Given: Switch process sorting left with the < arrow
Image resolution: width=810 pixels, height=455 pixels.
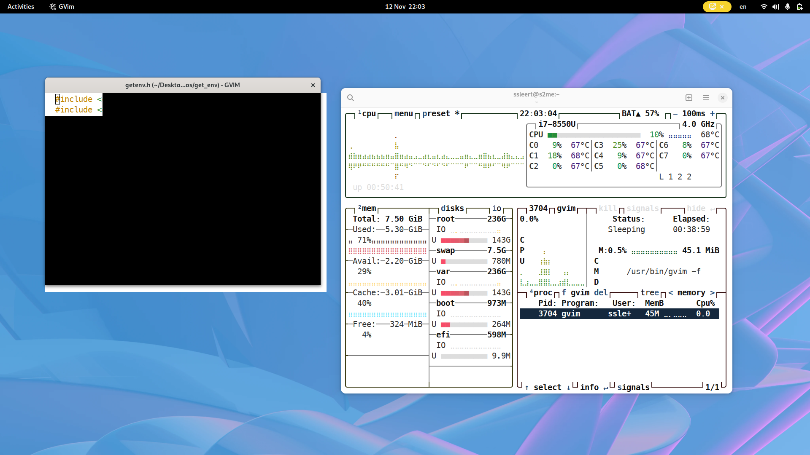Looking at the screenshot, I should (x=671, y=292).
